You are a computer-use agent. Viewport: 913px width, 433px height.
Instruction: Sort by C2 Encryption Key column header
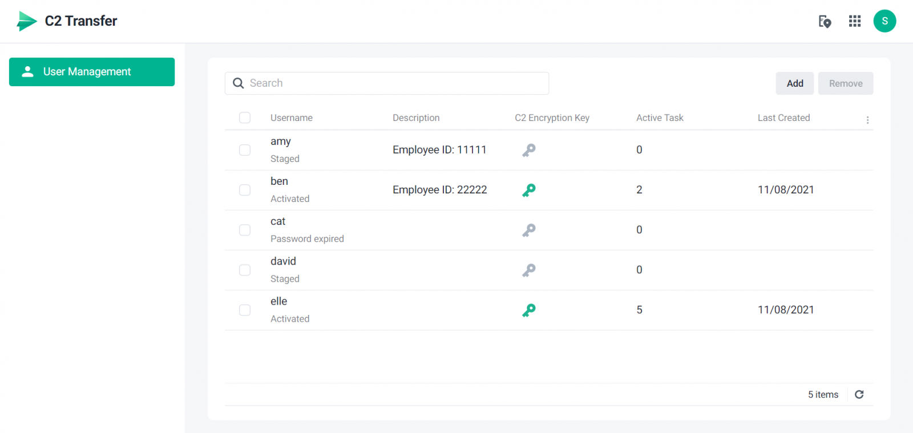(552, 118)
